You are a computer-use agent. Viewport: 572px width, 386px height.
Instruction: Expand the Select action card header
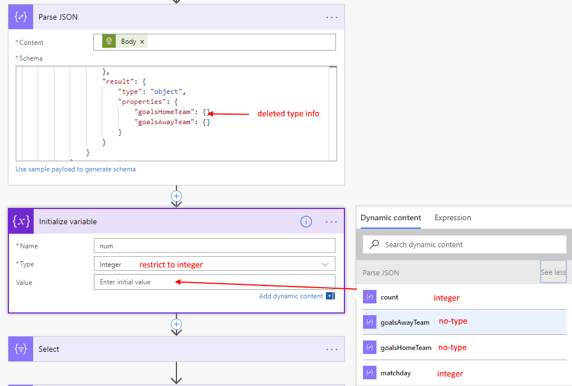coord(169,349)
